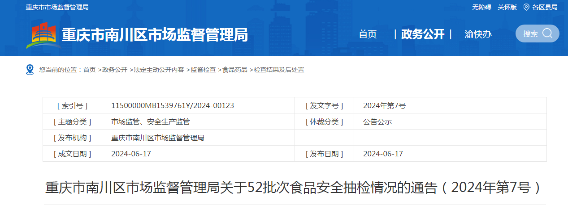The width and height of the screenshot is (568, 205).
Task: Open the 各区县局 district bureaus link
Action: click(x=545, y=7)
